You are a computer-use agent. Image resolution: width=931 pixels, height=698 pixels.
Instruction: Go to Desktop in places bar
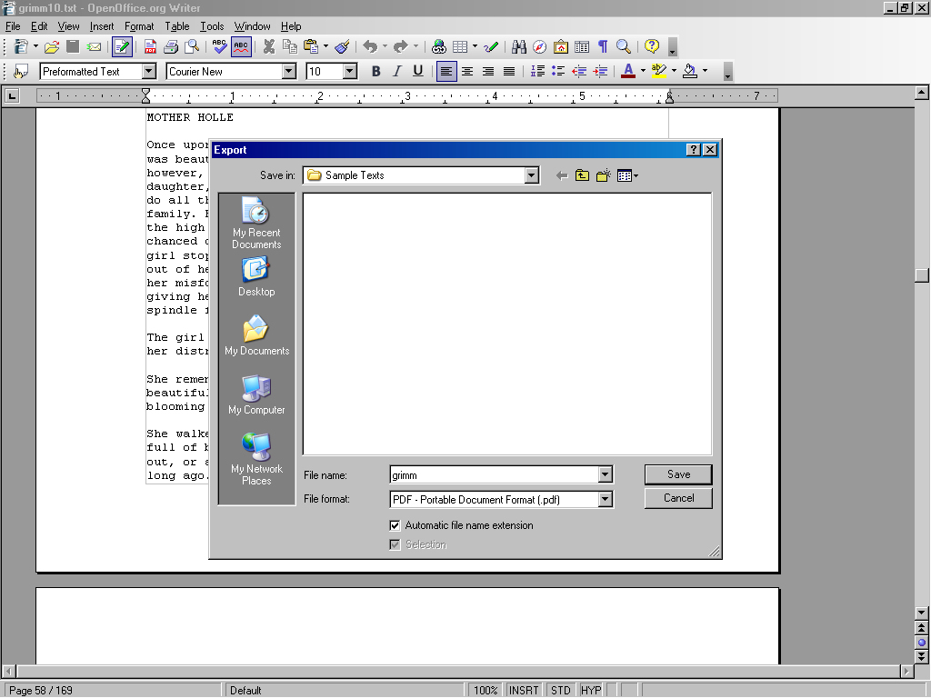256,276
